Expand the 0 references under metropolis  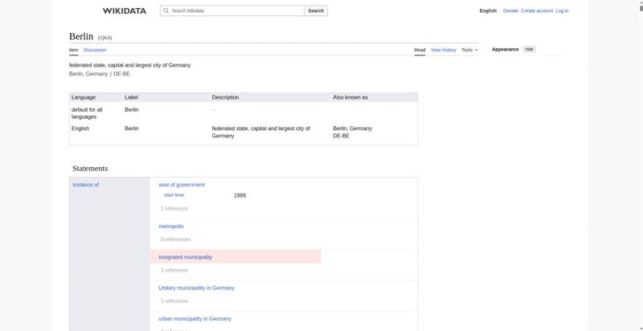click(x=175, y=239)
